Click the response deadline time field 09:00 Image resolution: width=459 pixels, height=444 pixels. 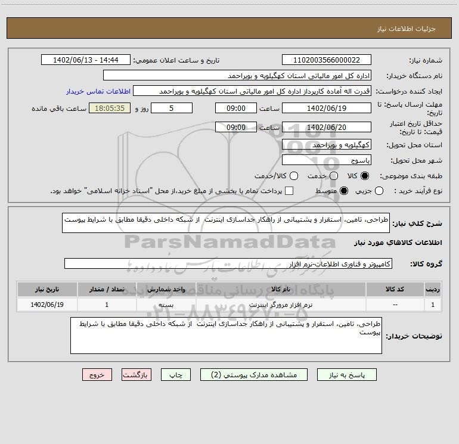236,108
